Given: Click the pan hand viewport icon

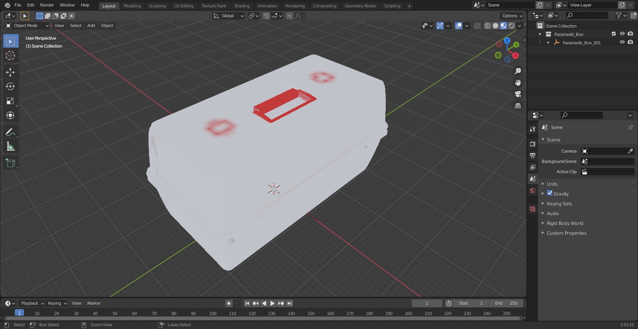Looking at the screenshot, I should tap(517, 83).
